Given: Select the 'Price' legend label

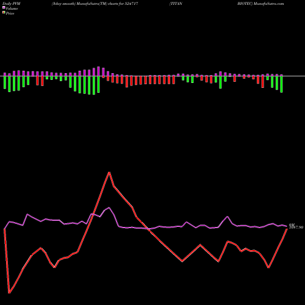Looking at the screenshot, I should pos(10,13).
